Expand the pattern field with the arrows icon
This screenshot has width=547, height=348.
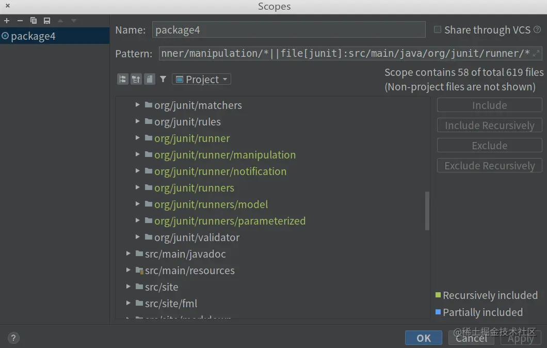pyautogui.click(x=537, y=53)
